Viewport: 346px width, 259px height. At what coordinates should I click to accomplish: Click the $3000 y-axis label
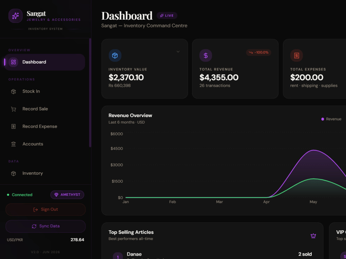117,165
